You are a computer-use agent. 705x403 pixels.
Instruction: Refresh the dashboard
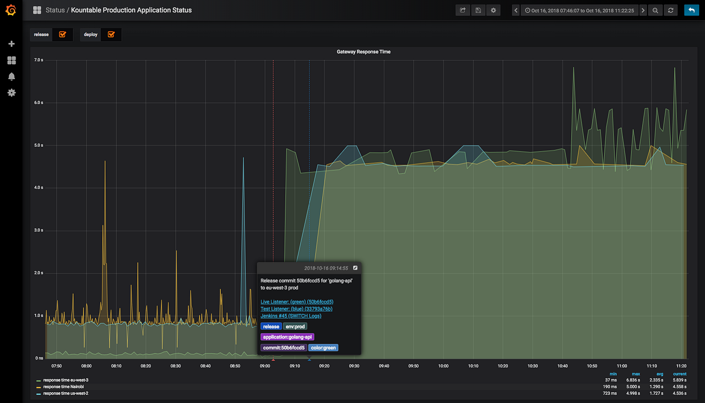click(x=670, y=10)
